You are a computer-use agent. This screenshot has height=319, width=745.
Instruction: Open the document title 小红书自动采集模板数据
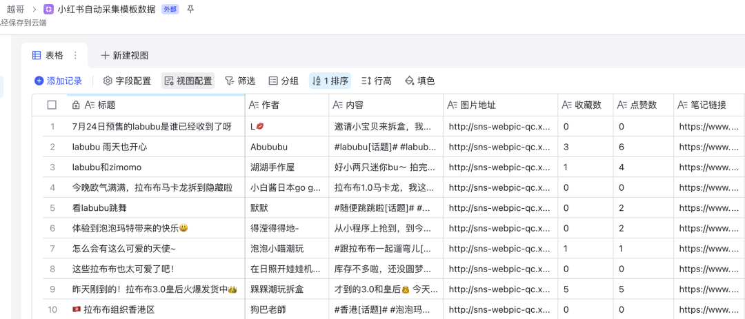[x=106, y=9]
